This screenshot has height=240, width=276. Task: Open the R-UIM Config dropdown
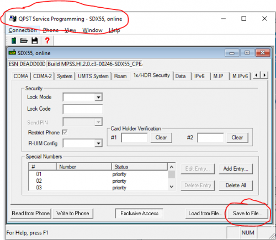[98, 143]
